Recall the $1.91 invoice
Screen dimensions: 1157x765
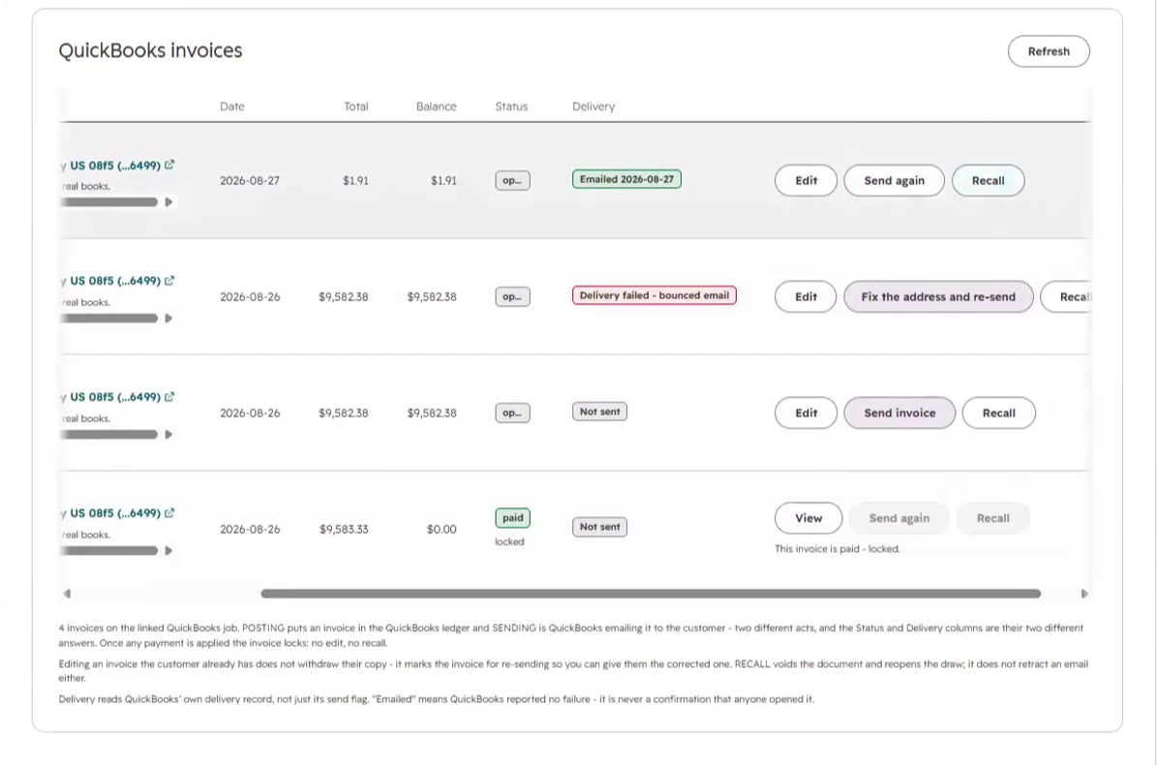click(988, 181)
